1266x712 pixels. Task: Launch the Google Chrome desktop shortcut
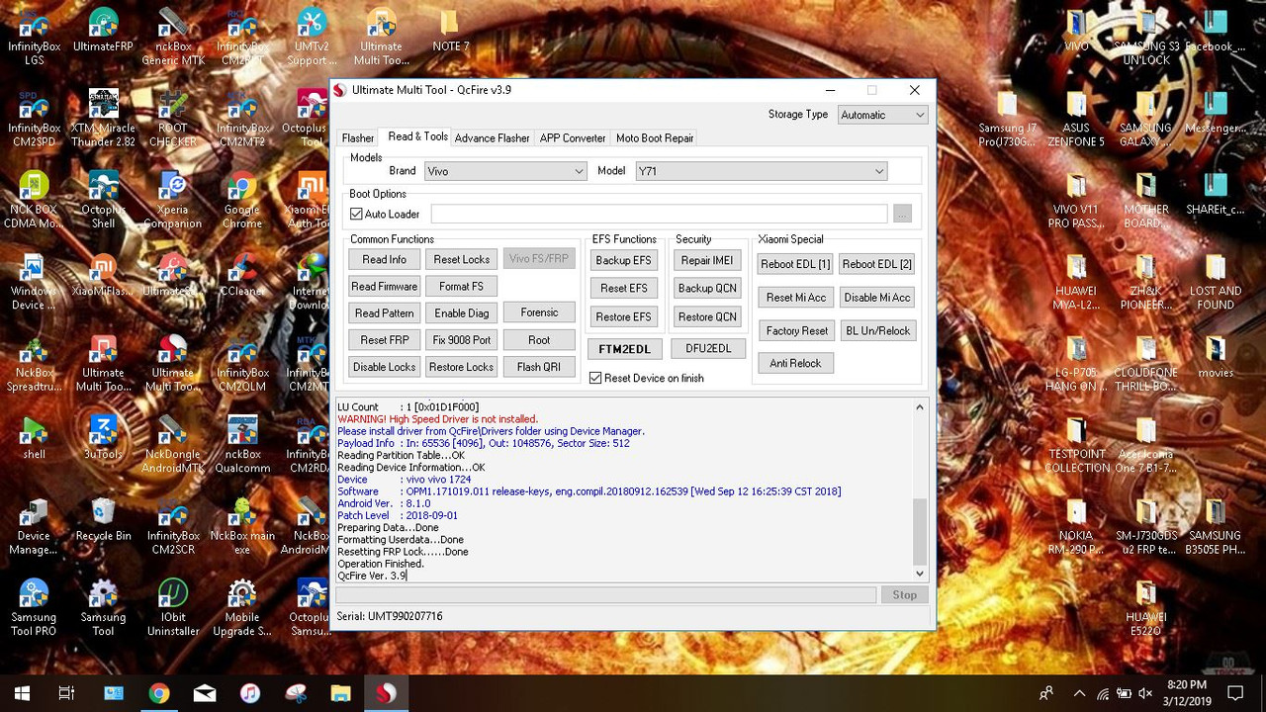[x=242, y=200]
